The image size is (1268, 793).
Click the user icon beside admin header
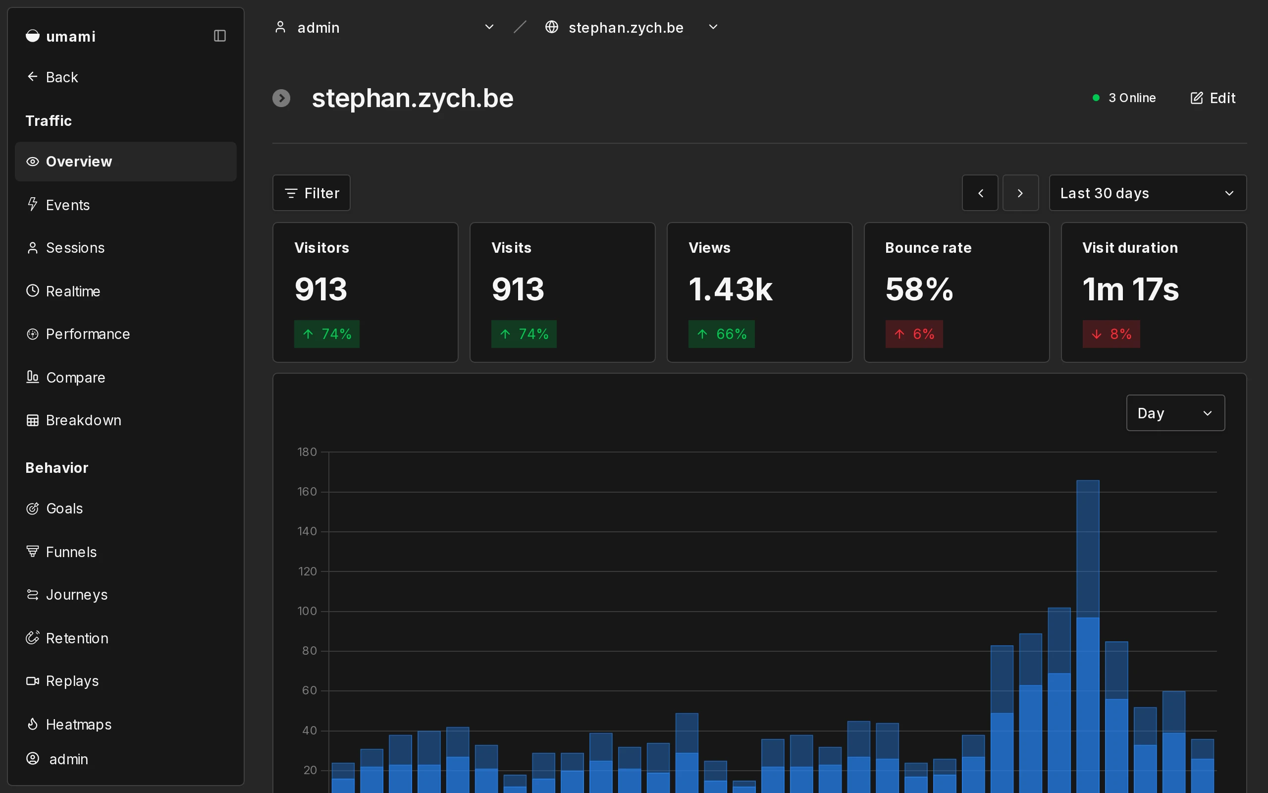pyautogui.click(x=280, y=27)
